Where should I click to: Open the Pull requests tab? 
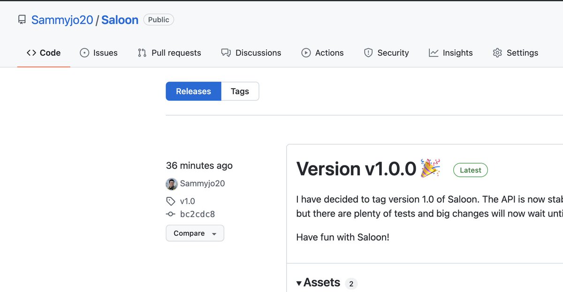click(169, 53)
